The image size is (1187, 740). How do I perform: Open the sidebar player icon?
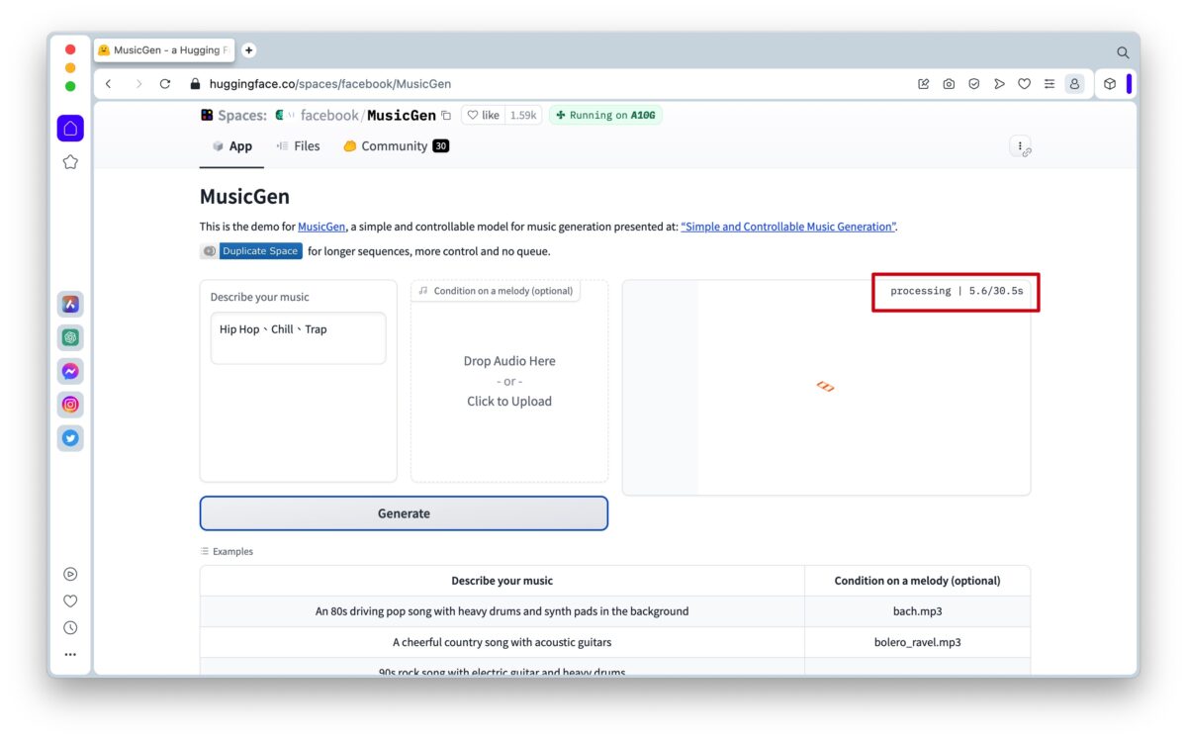coord(70,574)
